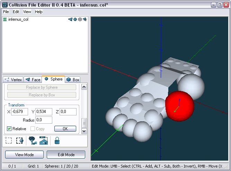Click the surface material import icon
Viewport: 231px width, 171px height.
44,141
